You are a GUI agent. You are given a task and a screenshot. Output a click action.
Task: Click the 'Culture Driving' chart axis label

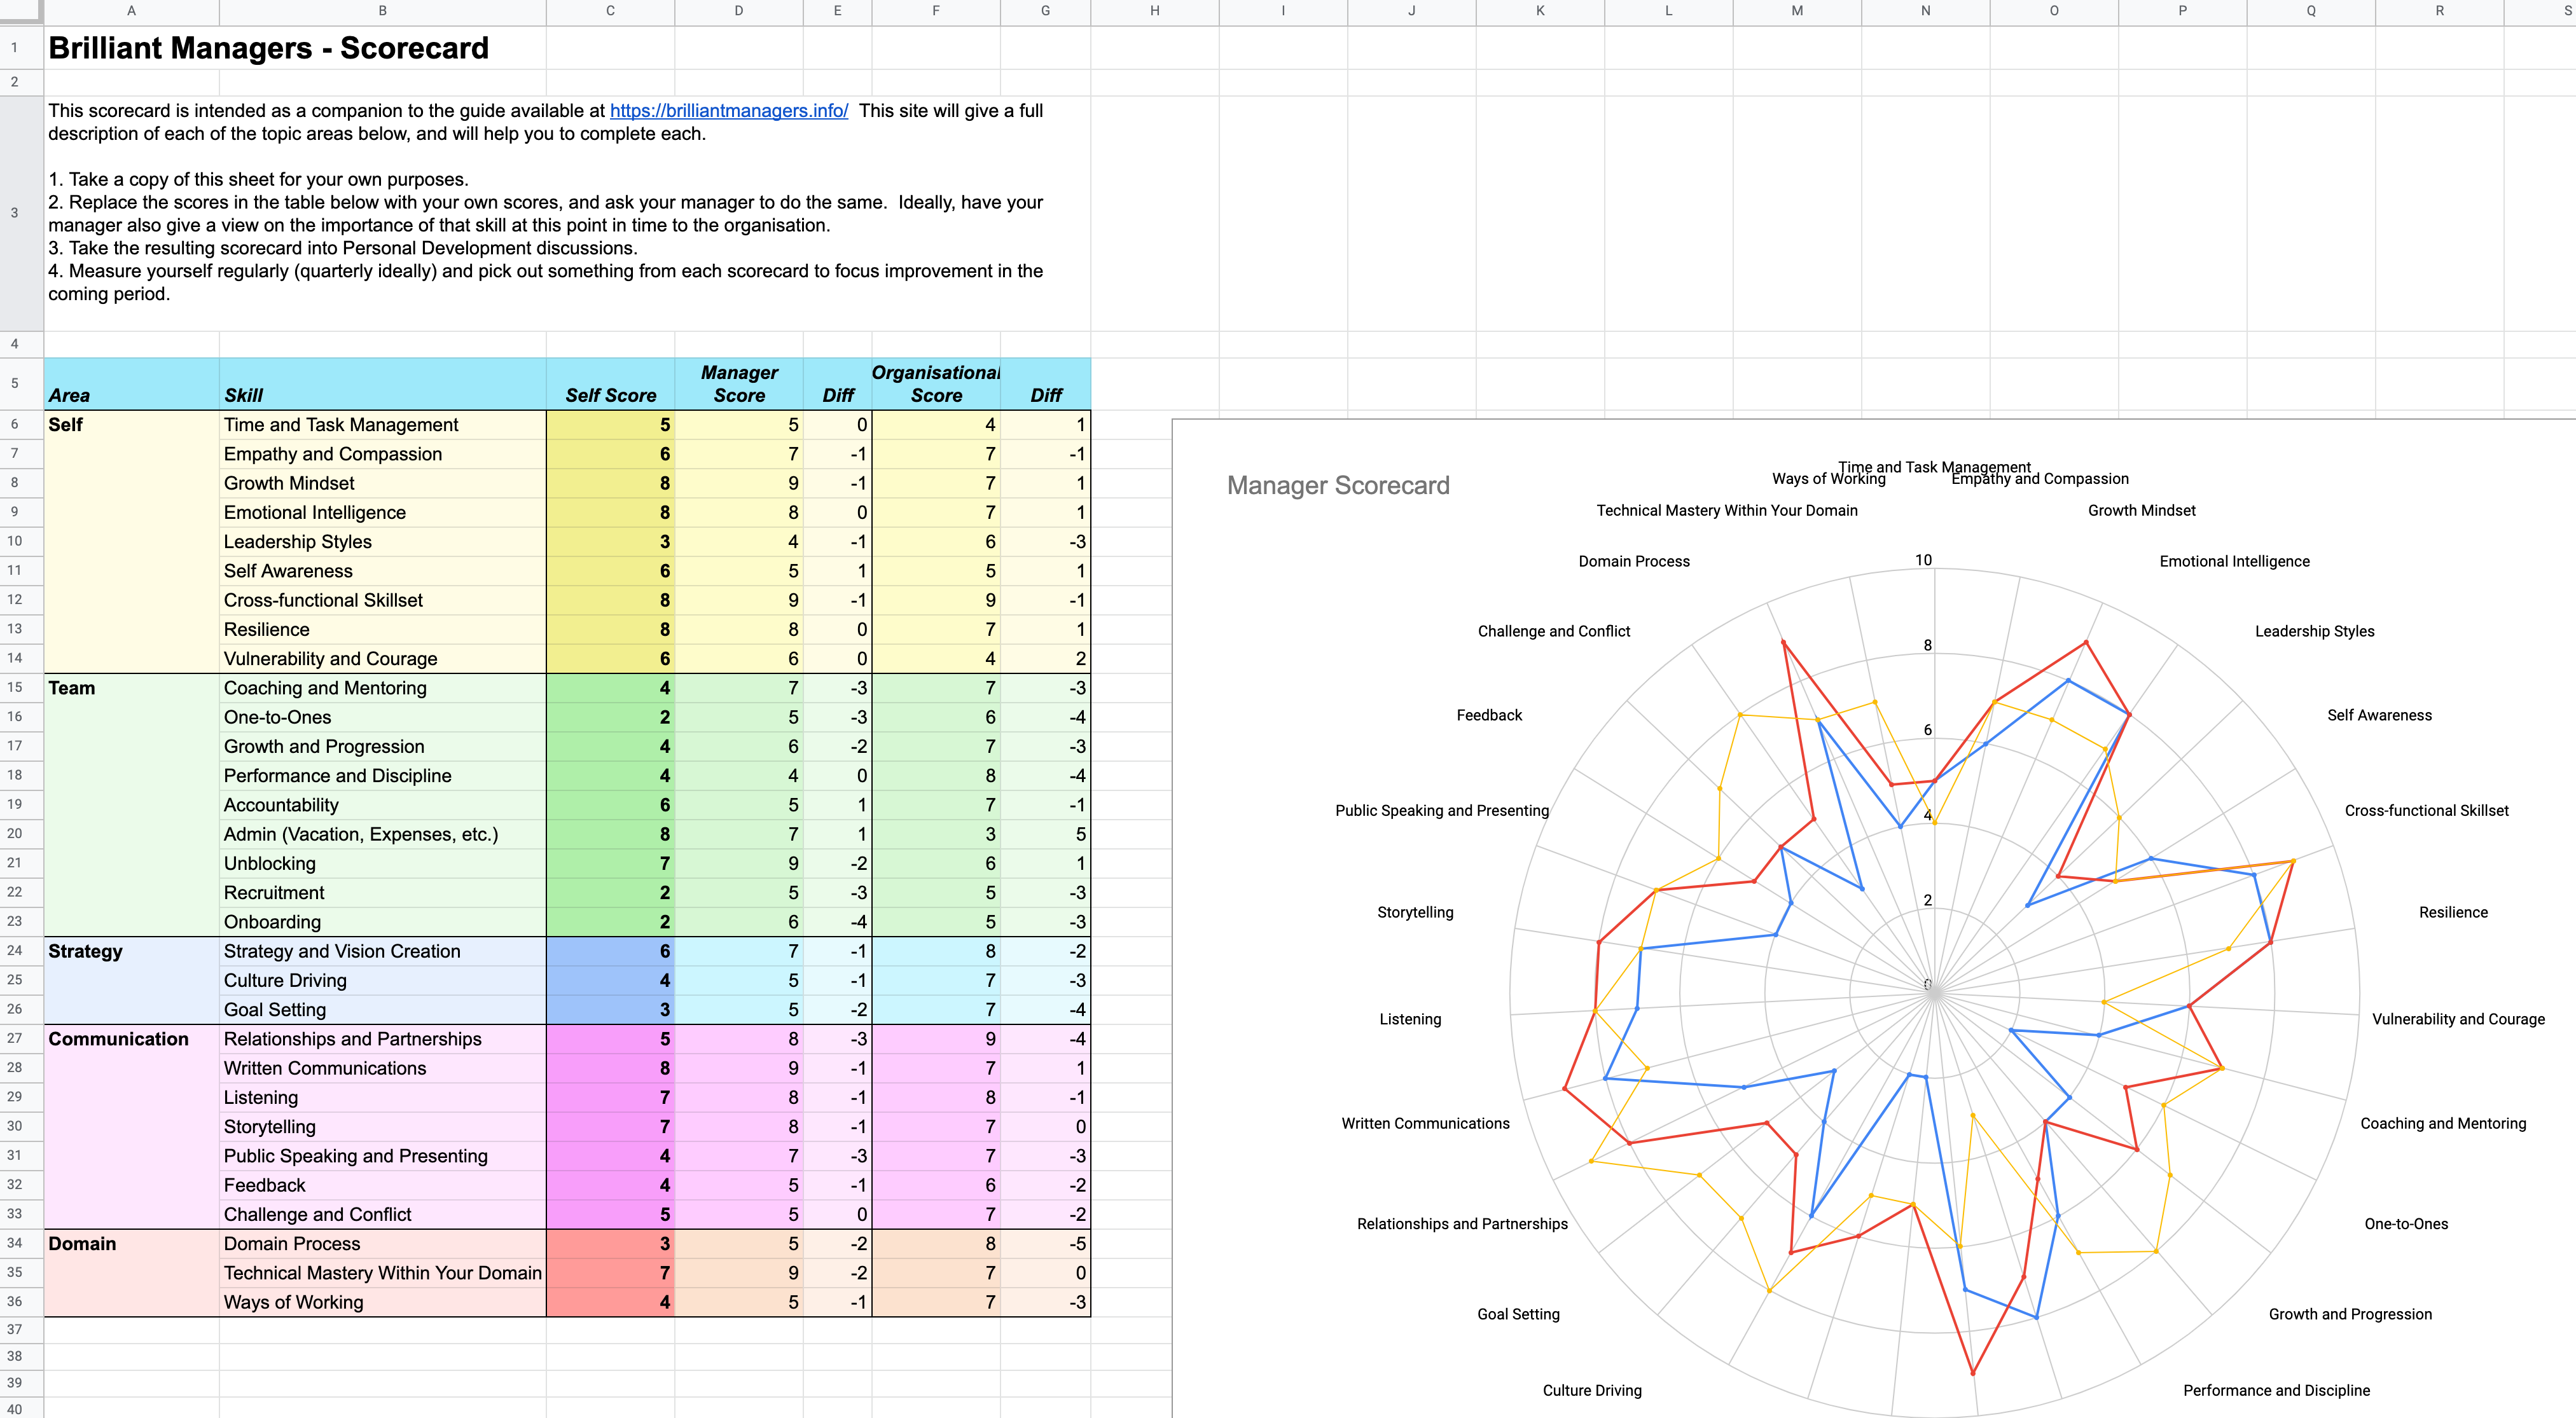[1592, 1390]
